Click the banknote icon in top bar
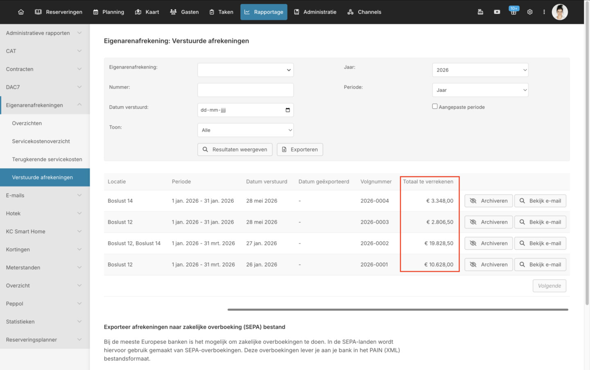590x370 pixels. pos(497,12)
